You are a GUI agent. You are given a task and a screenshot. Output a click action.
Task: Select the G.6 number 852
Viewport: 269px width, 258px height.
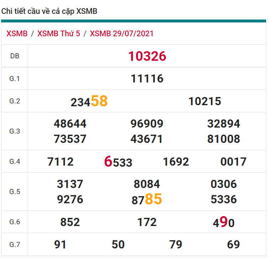coord(70,222)
